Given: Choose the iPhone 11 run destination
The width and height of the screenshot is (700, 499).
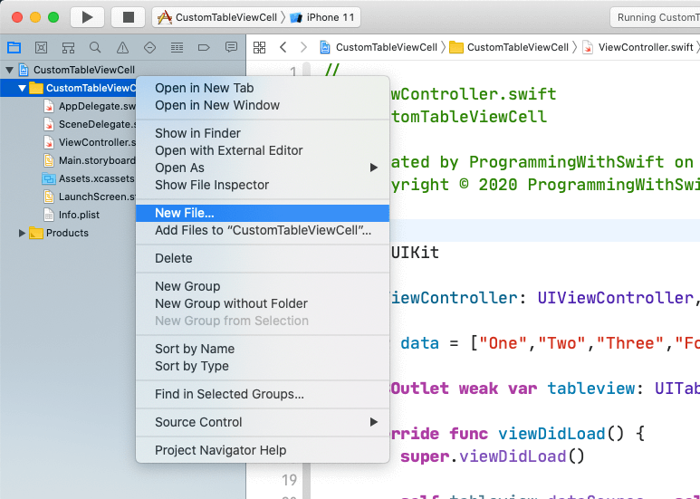Looking at the screenshot, I should tap(322, 17).
